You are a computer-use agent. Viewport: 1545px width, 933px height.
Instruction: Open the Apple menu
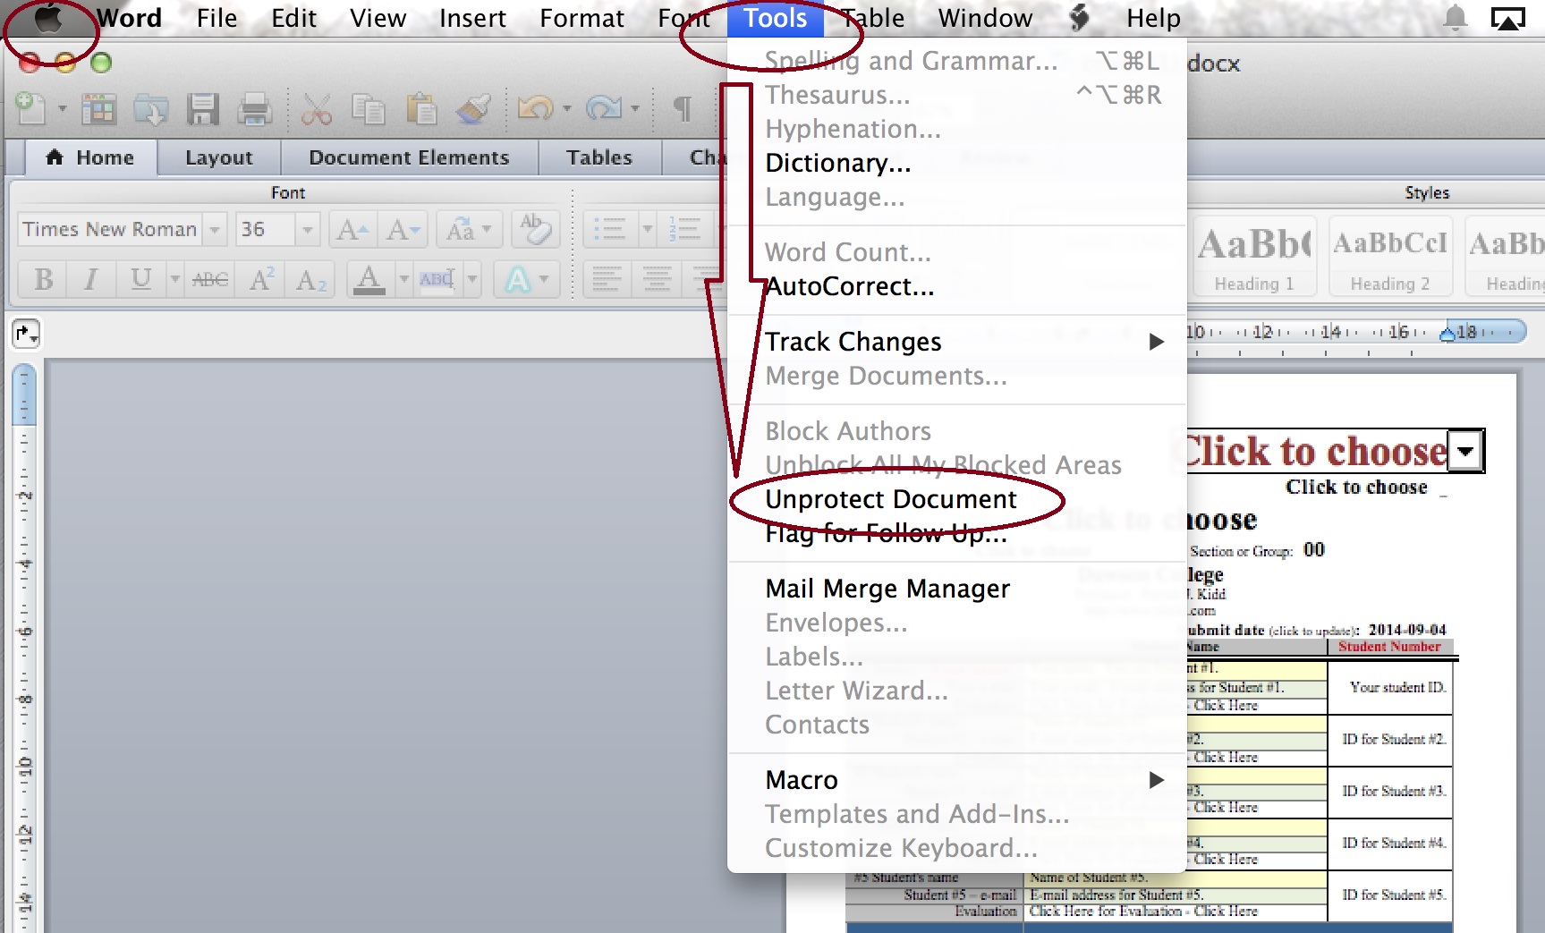(49, 19)
